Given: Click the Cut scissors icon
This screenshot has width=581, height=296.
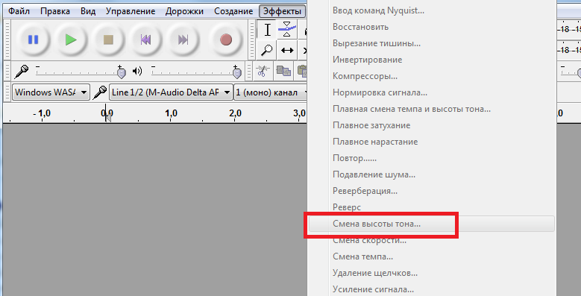Looking at the screenshot, I should tap(263, 70).
